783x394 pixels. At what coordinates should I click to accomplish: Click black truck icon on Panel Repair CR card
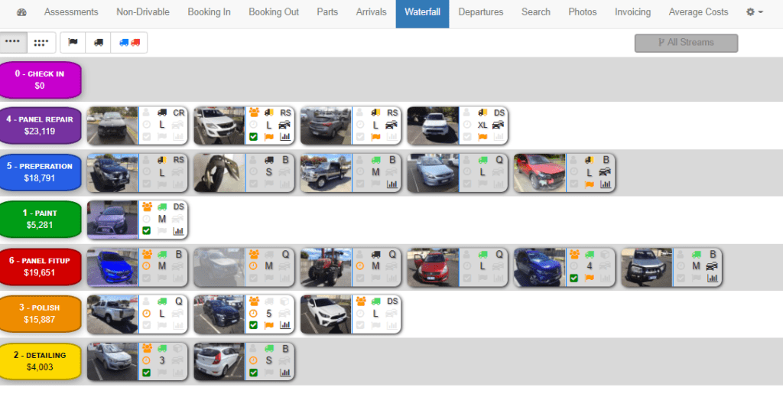pyautogui.click(x=162, y=113)
